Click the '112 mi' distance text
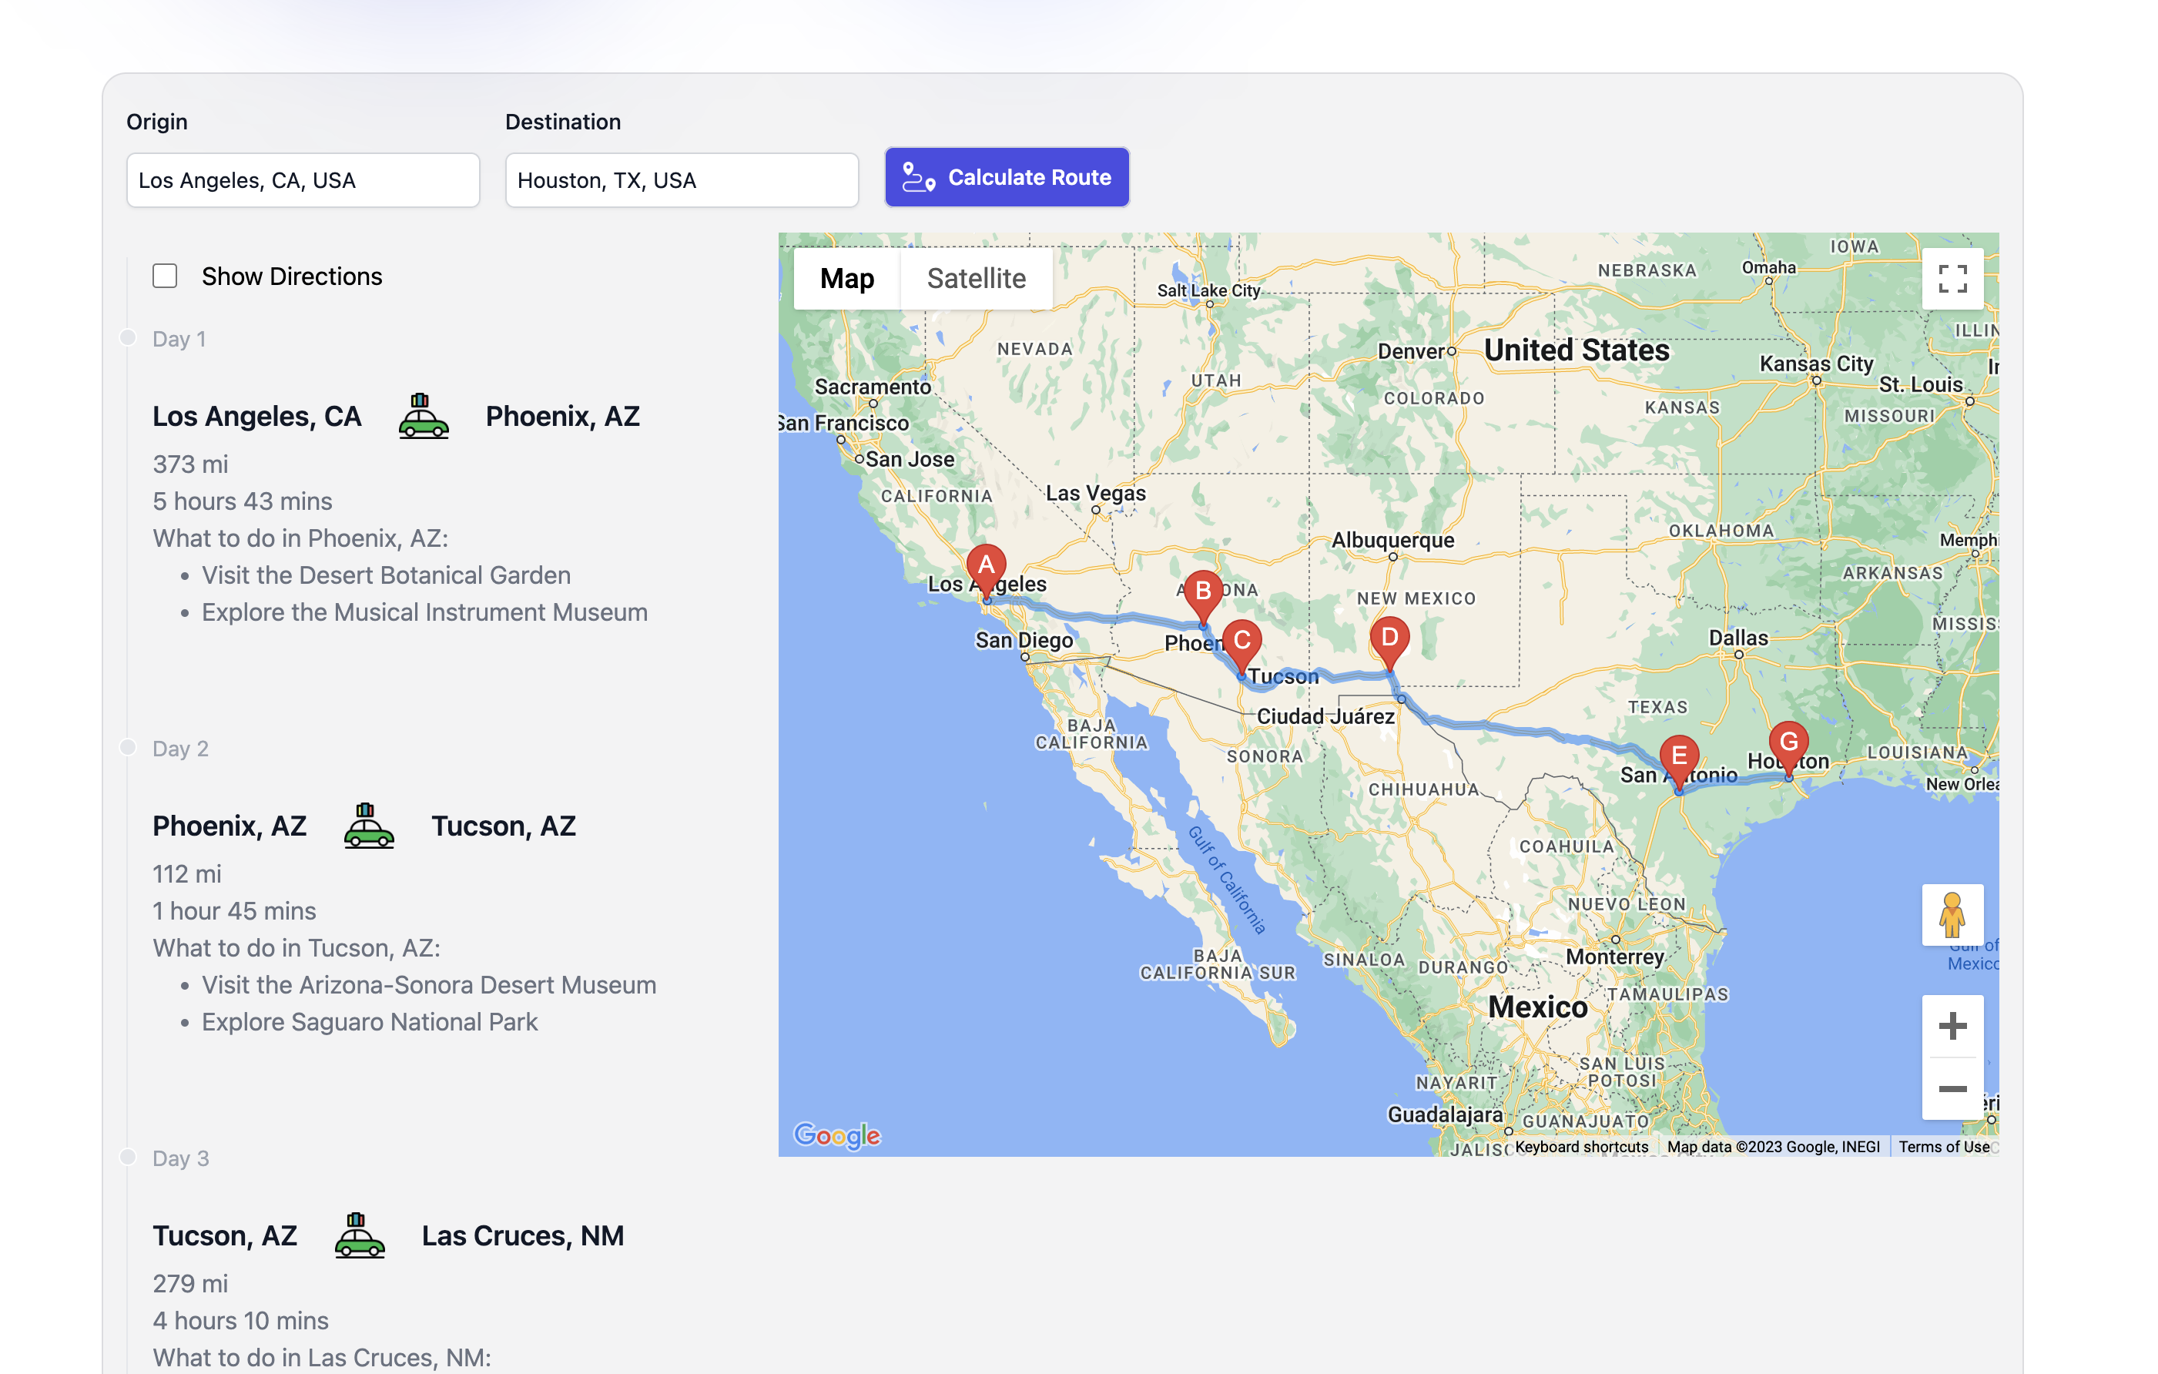Viewport: 2158px width, 1374px height. [x=186, y=874]
